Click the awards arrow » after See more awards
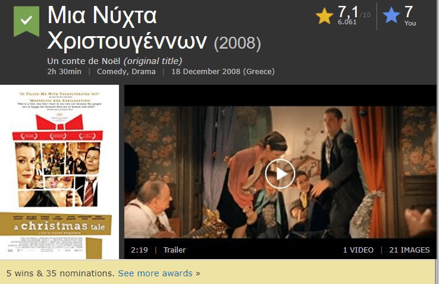Image resolution: width=439 pixels, height=284 pixels. (x=198, y=273)
